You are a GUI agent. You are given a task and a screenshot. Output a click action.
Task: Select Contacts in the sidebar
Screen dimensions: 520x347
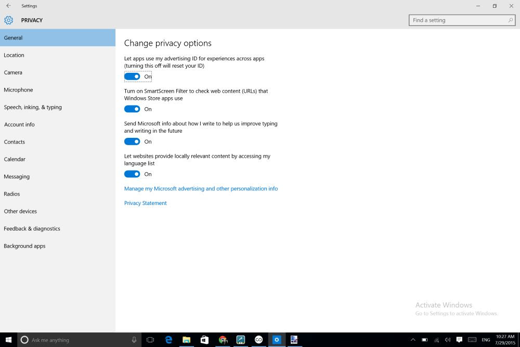click(58, 142)
